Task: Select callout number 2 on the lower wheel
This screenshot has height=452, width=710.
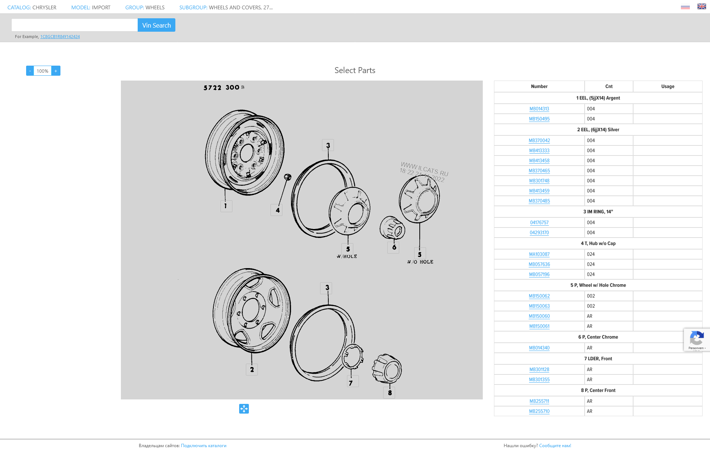Action: coord(252,369)
